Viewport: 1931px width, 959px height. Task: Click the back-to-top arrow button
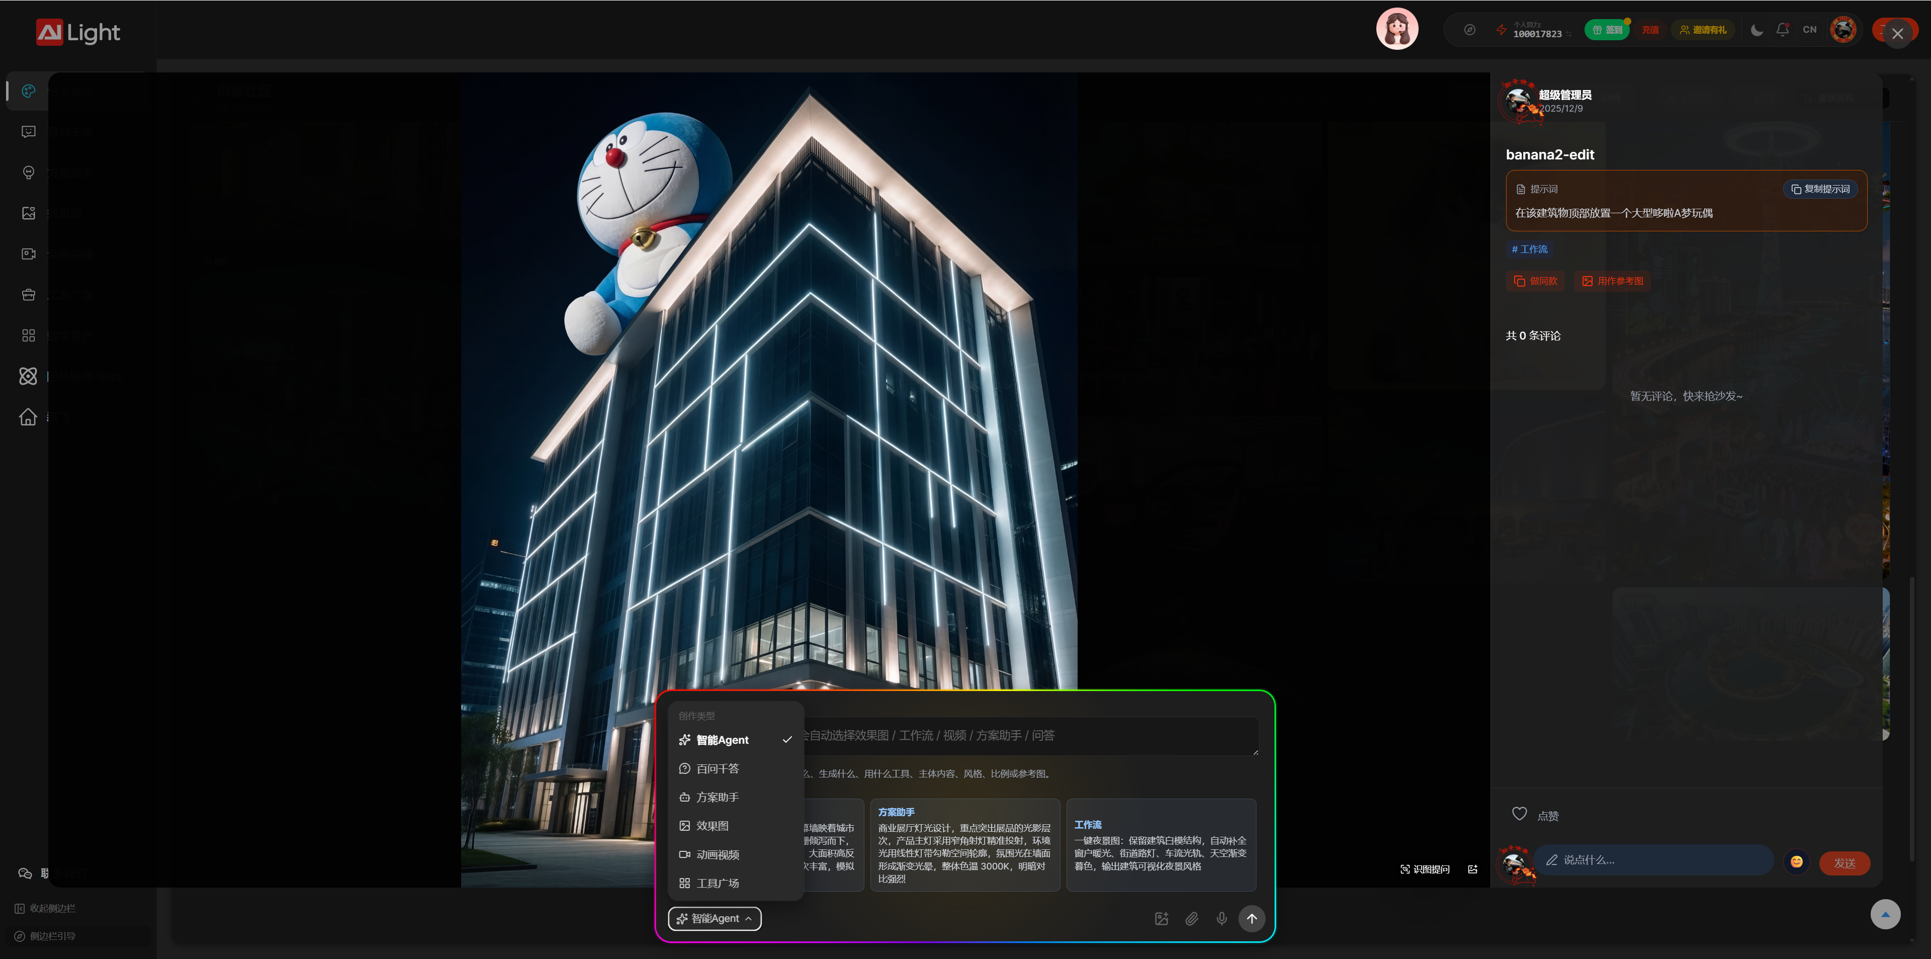pos(1885,914)
